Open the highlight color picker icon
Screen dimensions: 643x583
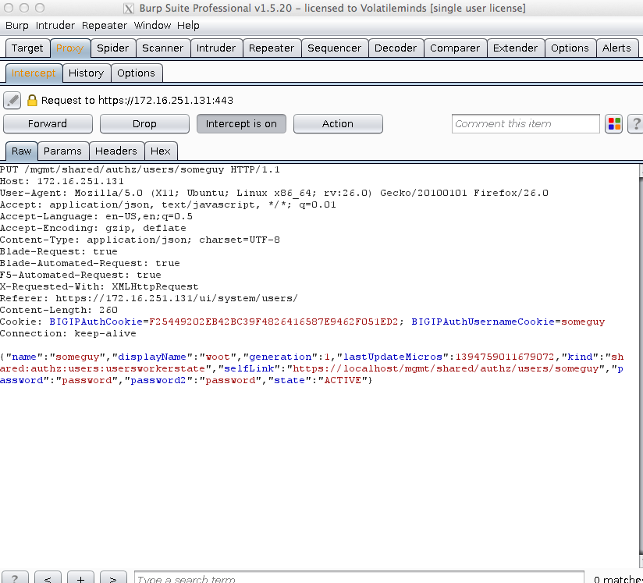(x=614, y=124)
